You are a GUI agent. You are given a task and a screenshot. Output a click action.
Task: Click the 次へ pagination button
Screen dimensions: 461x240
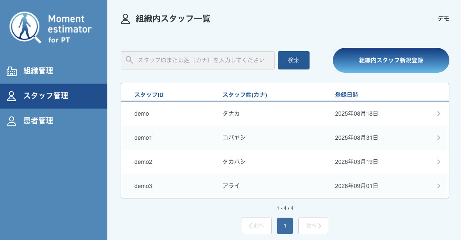click(313, 225)
